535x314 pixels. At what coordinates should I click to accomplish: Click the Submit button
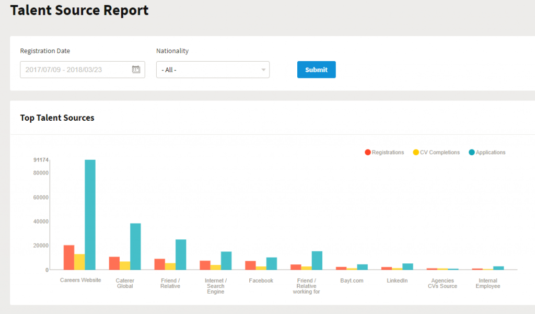click(316, 69)
